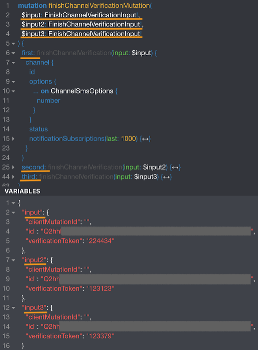Screen dimensions: 258x350
Task: Click the 'second:' alias
Action: [x=34, y=167]
